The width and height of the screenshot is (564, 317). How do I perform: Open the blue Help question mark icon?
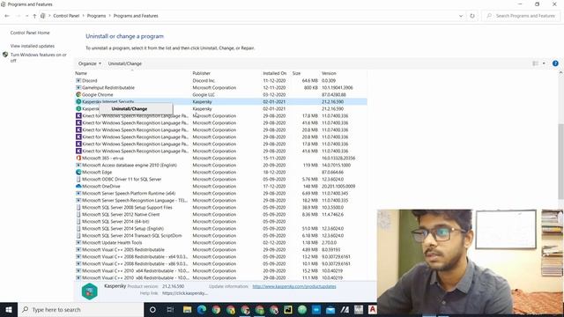555,63
